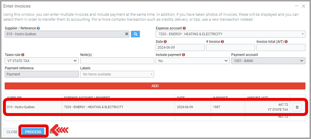Screen dimensions: 311x139
Task: Clear the Hydro-Québec supplier with the X icon
Action: 127,34
